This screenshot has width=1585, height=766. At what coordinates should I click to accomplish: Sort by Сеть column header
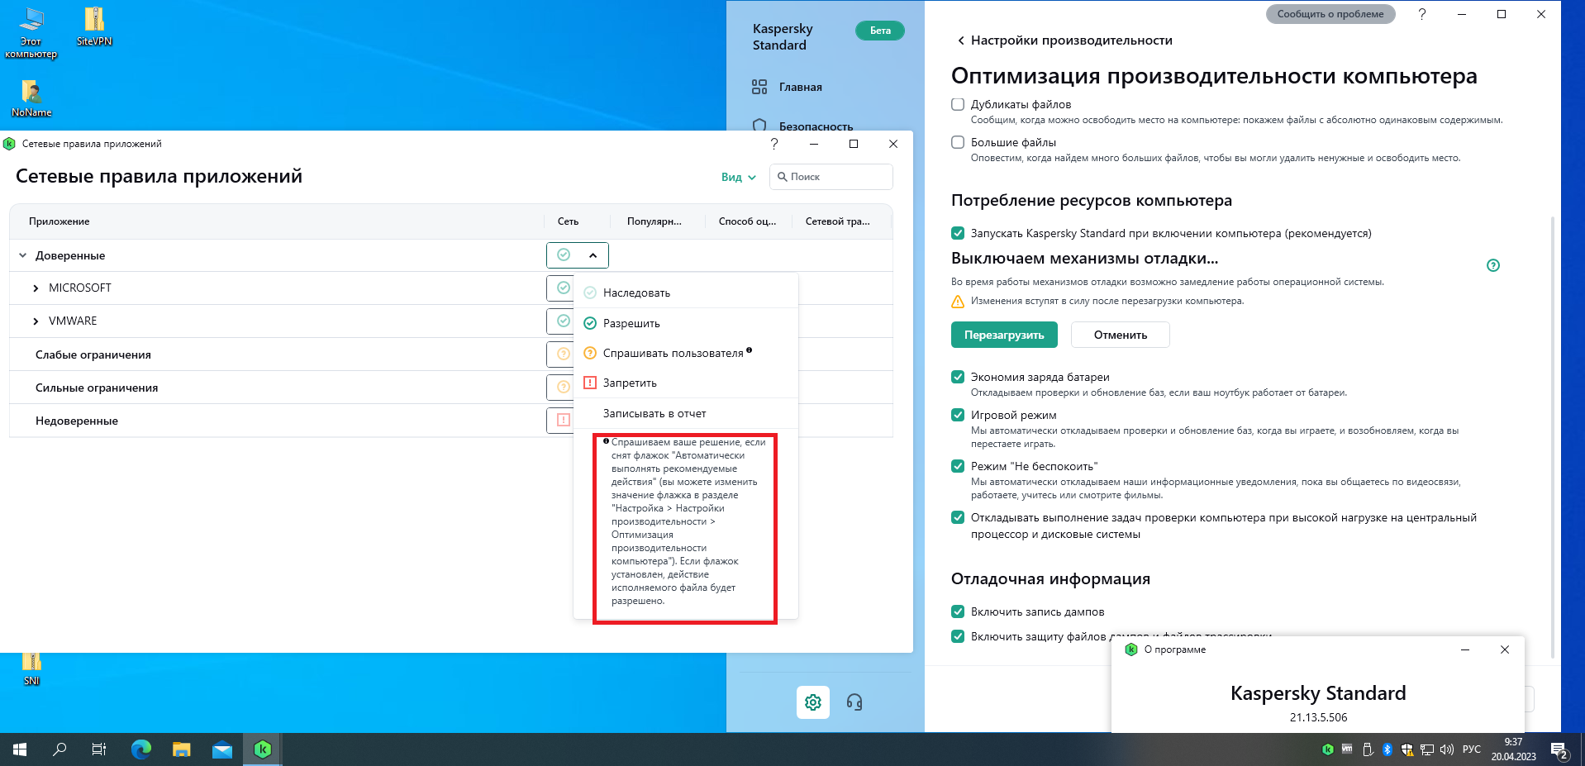[568, 221]
